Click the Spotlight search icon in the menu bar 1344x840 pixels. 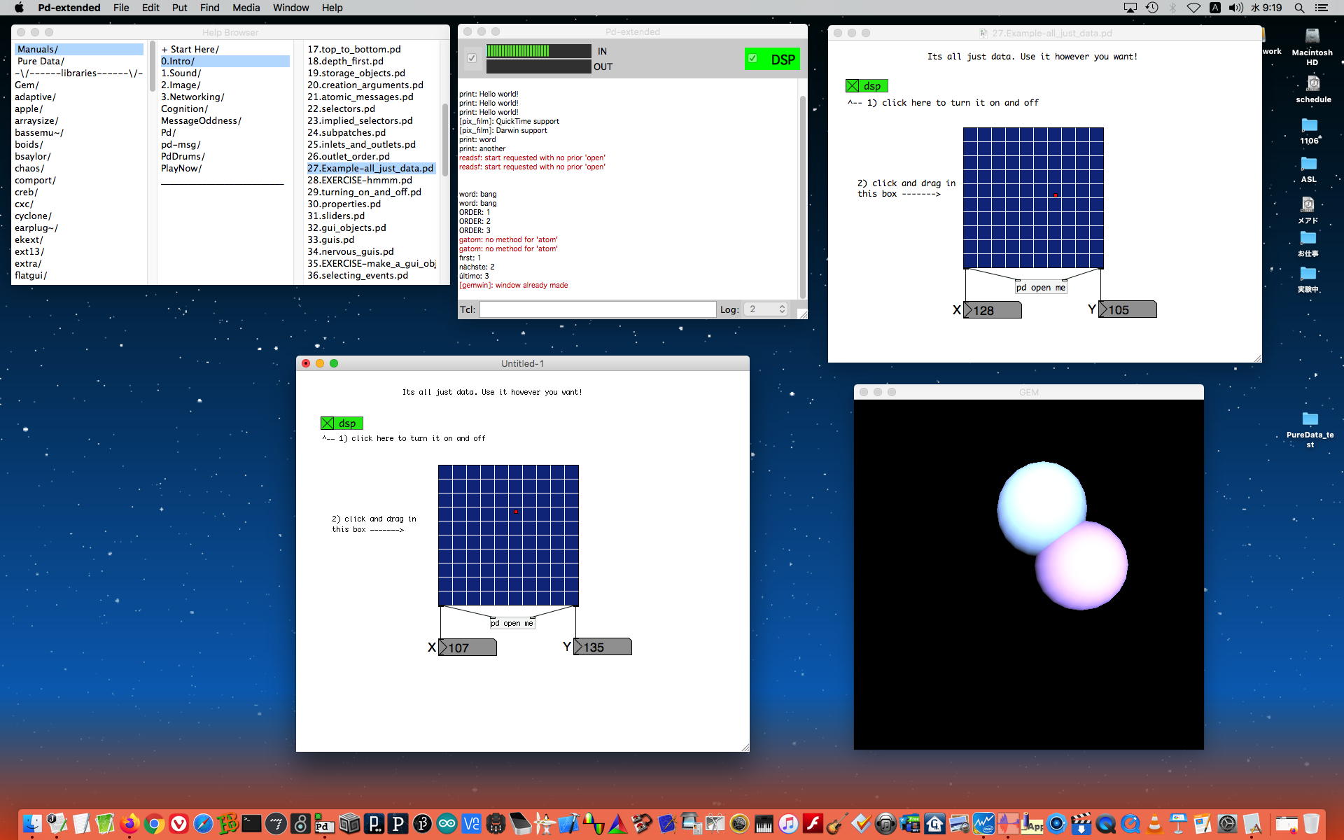(1299, 8)
